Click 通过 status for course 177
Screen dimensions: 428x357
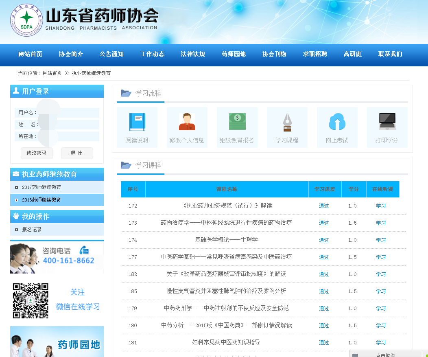(324, 257)
